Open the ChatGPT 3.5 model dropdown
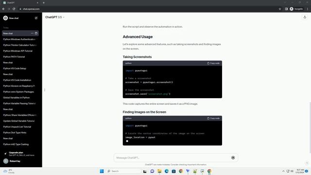Screen dimensions: 311x175 tap(55, 17)
